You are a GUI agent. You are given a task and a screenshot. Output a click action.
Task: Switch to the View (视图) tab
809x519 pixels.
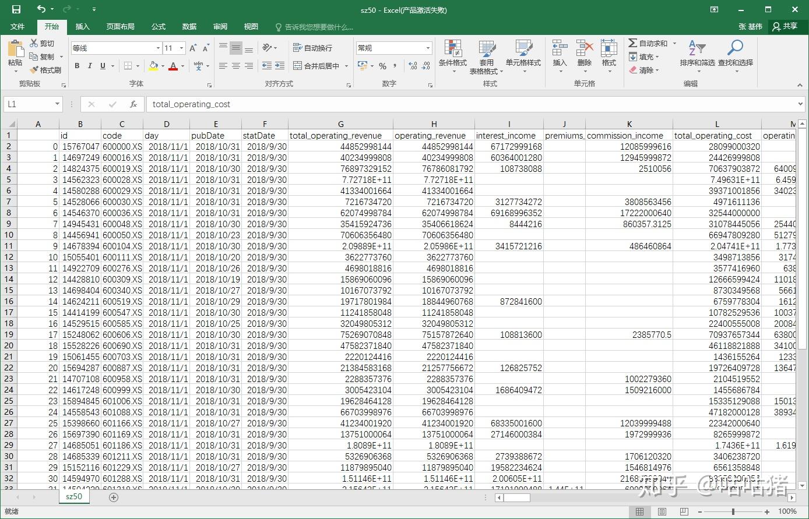tap(251, 27)
